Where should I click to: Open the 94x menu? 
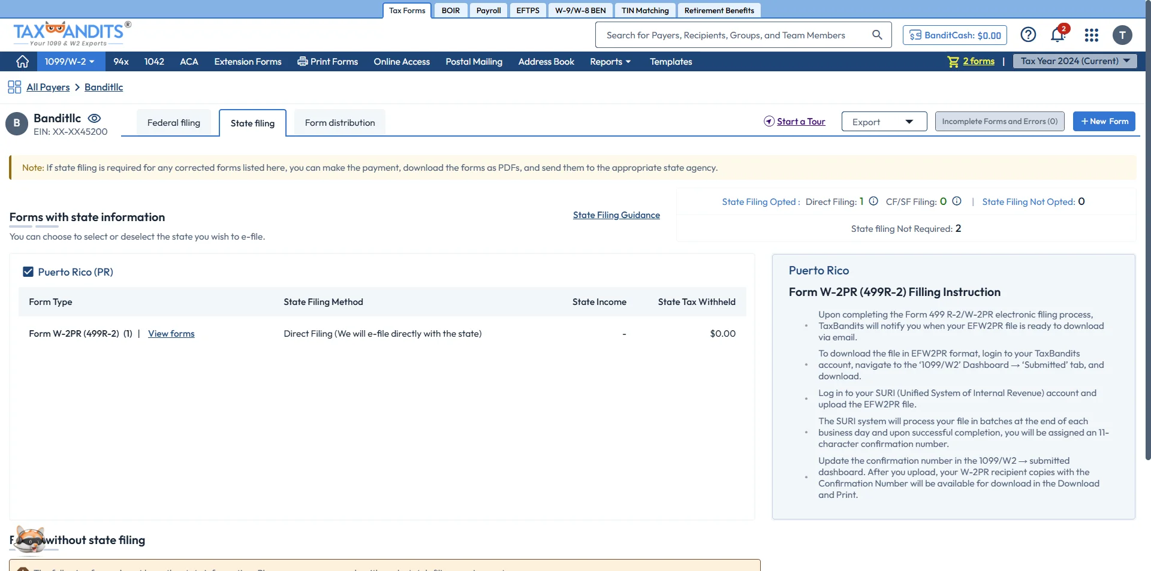point(121,62)
